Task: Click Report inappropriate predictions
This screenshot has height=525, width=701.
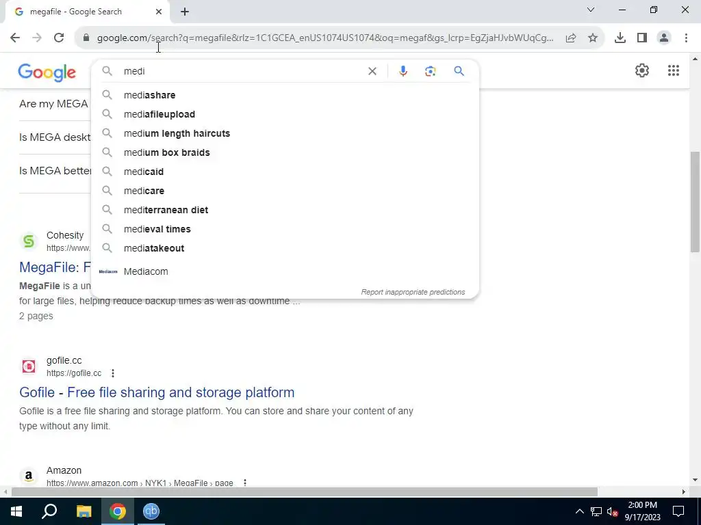Action: [x=413, y=292]
